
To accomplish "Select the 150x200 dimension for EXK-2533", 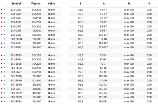I will coord(37,97).
